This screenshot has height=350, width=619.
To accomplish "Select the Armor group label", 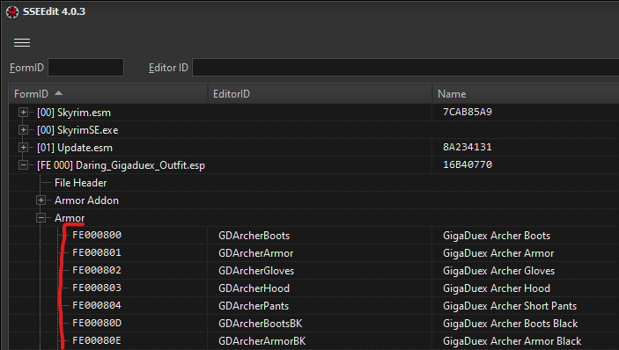I will tap(70, 218).
